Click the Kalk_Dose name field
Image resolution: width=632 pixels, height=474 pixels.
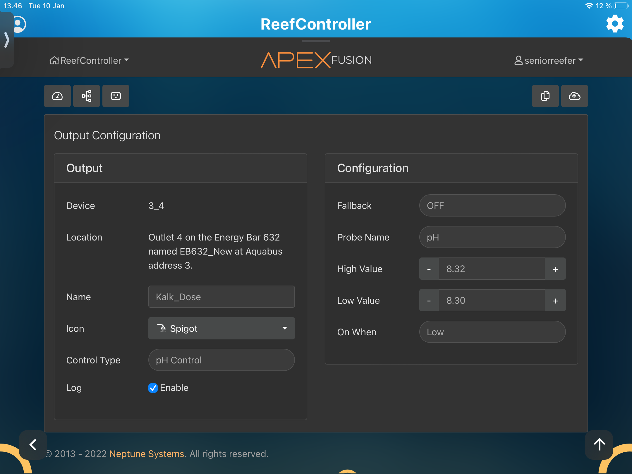click(221, 297)
